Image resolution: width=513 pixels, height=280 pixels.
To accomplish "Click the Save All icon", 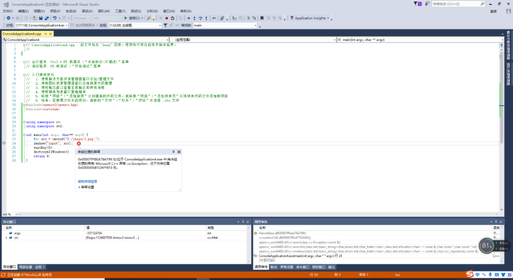I will point(47,18).
